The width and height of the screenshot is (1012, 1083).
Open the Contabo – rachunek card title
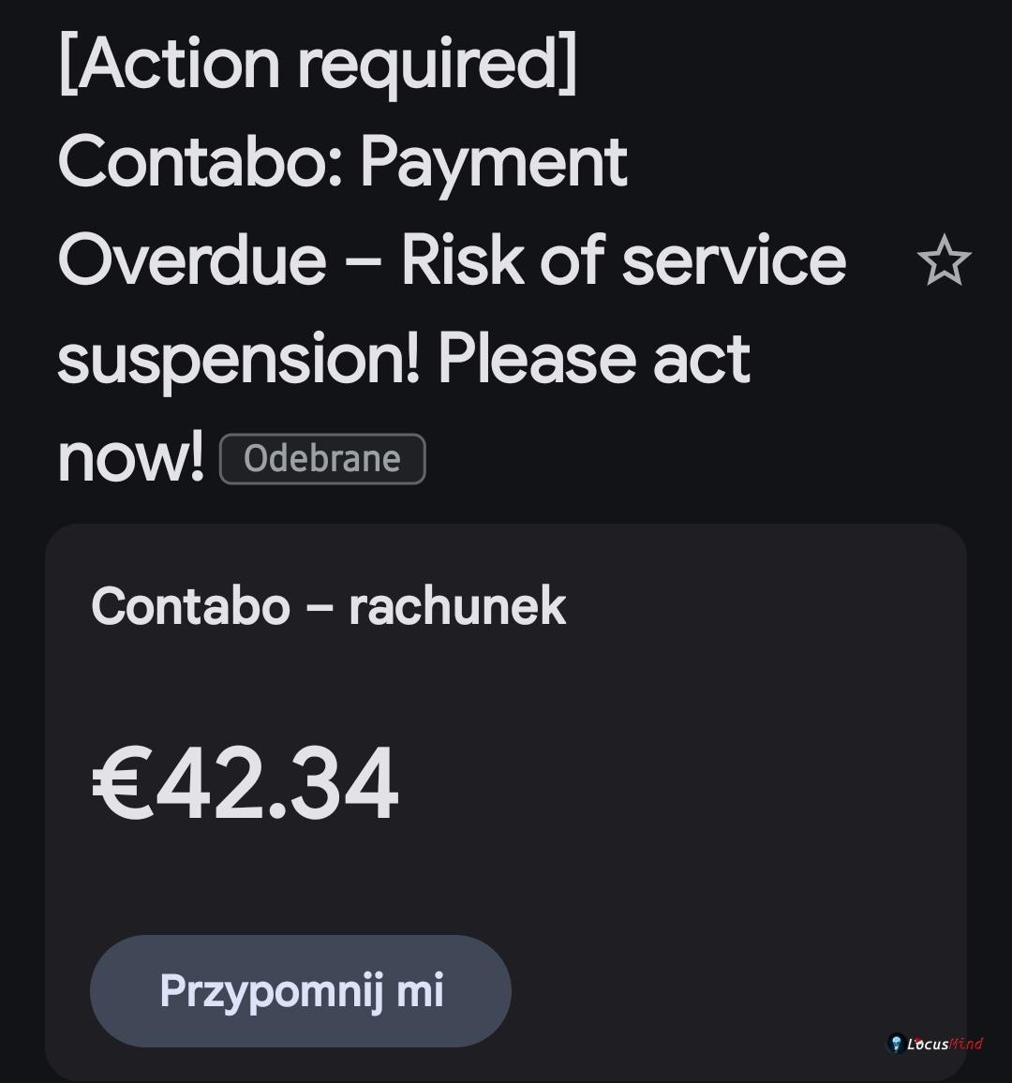tap(328, 606)
